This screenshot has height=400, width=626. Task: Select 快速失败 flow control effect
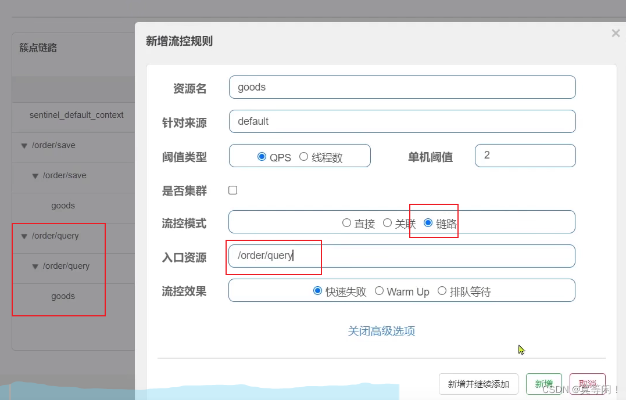tap(317, 291)
